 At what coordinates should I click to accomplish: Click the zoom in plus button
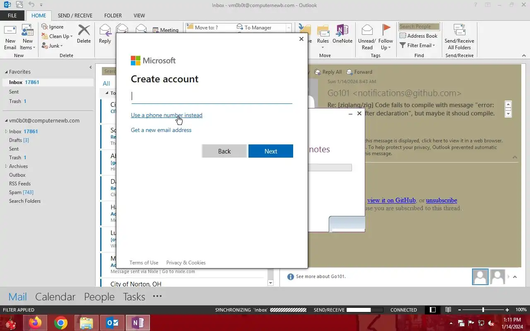[507, 310]
